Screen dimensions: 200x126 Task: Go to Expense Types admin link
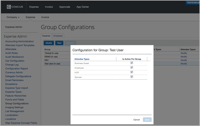[x=13, y=92]
